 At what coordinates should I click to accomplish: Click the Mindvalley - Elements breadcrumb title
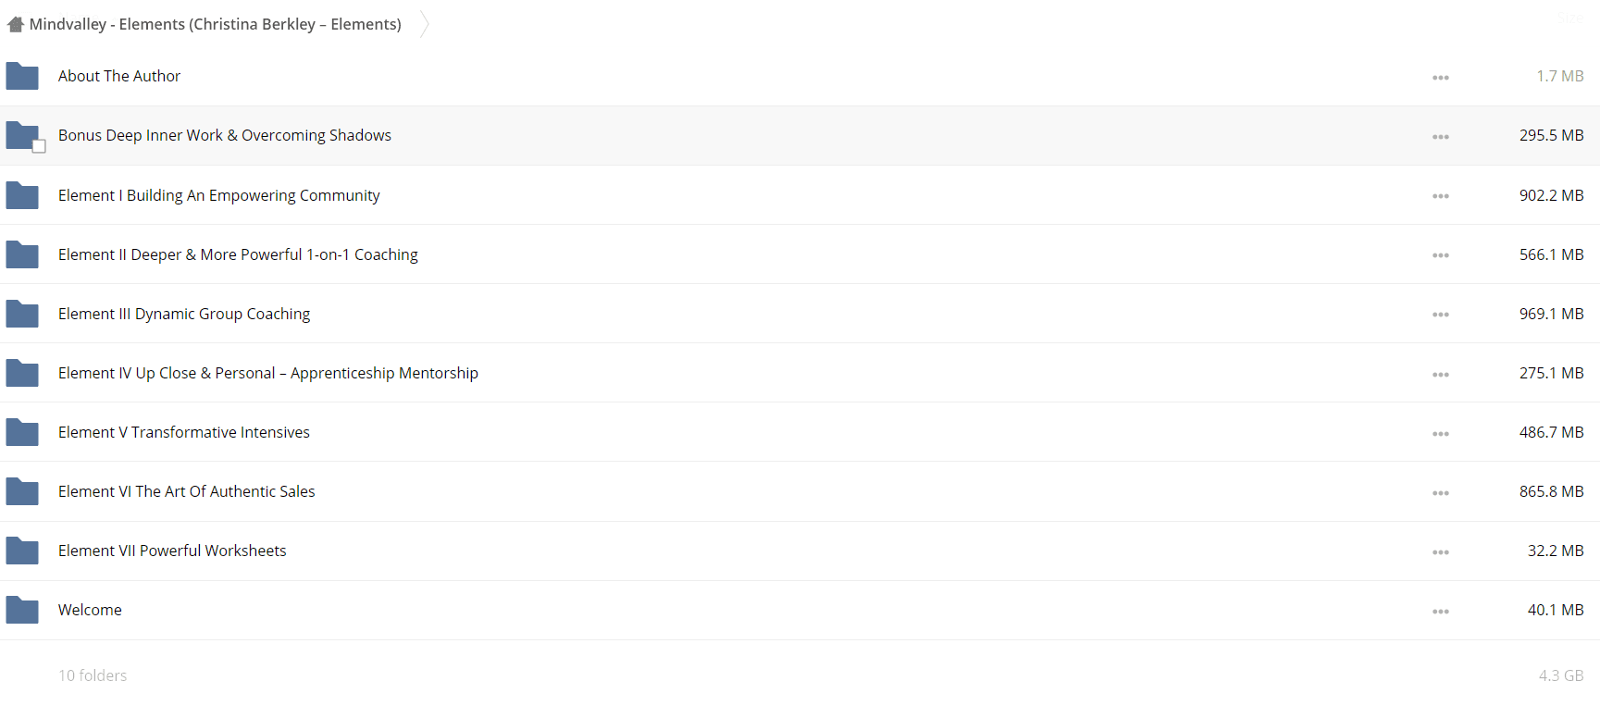(216, 24)
